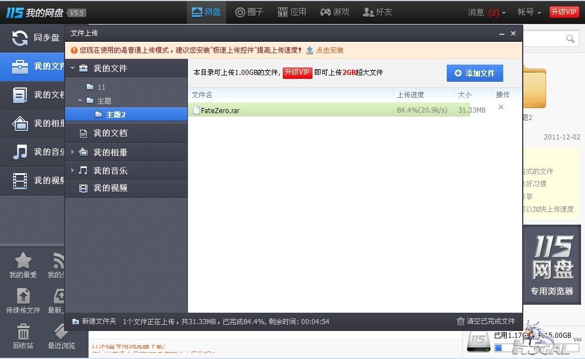The image size is (585, 359).
Task: Collapse the 我的文件 tree node
Action: tap(73, 68)
